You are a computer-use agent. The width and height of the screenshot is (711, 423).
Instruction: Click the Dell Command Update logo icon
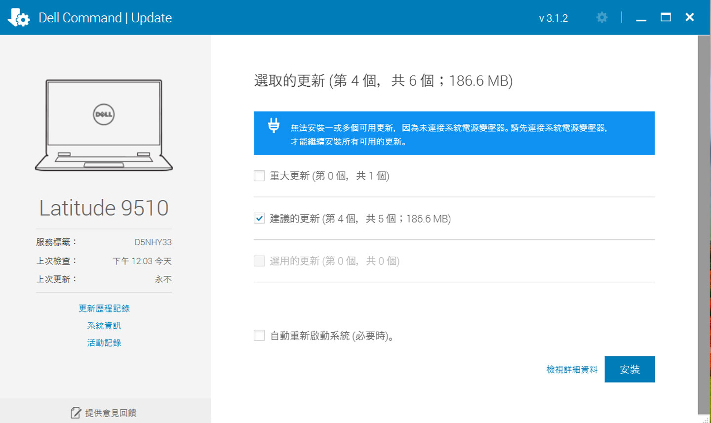pos(18,17)
